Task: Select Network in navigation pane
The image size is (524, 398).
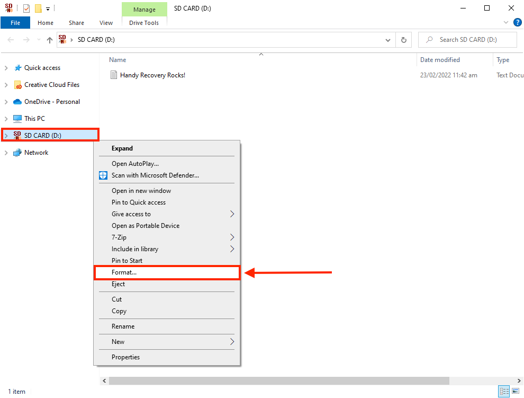Action: point(36,153)
